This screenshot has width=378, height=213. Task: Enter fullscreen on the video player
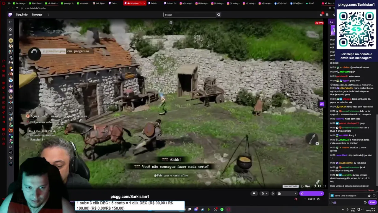coord(324,186)
